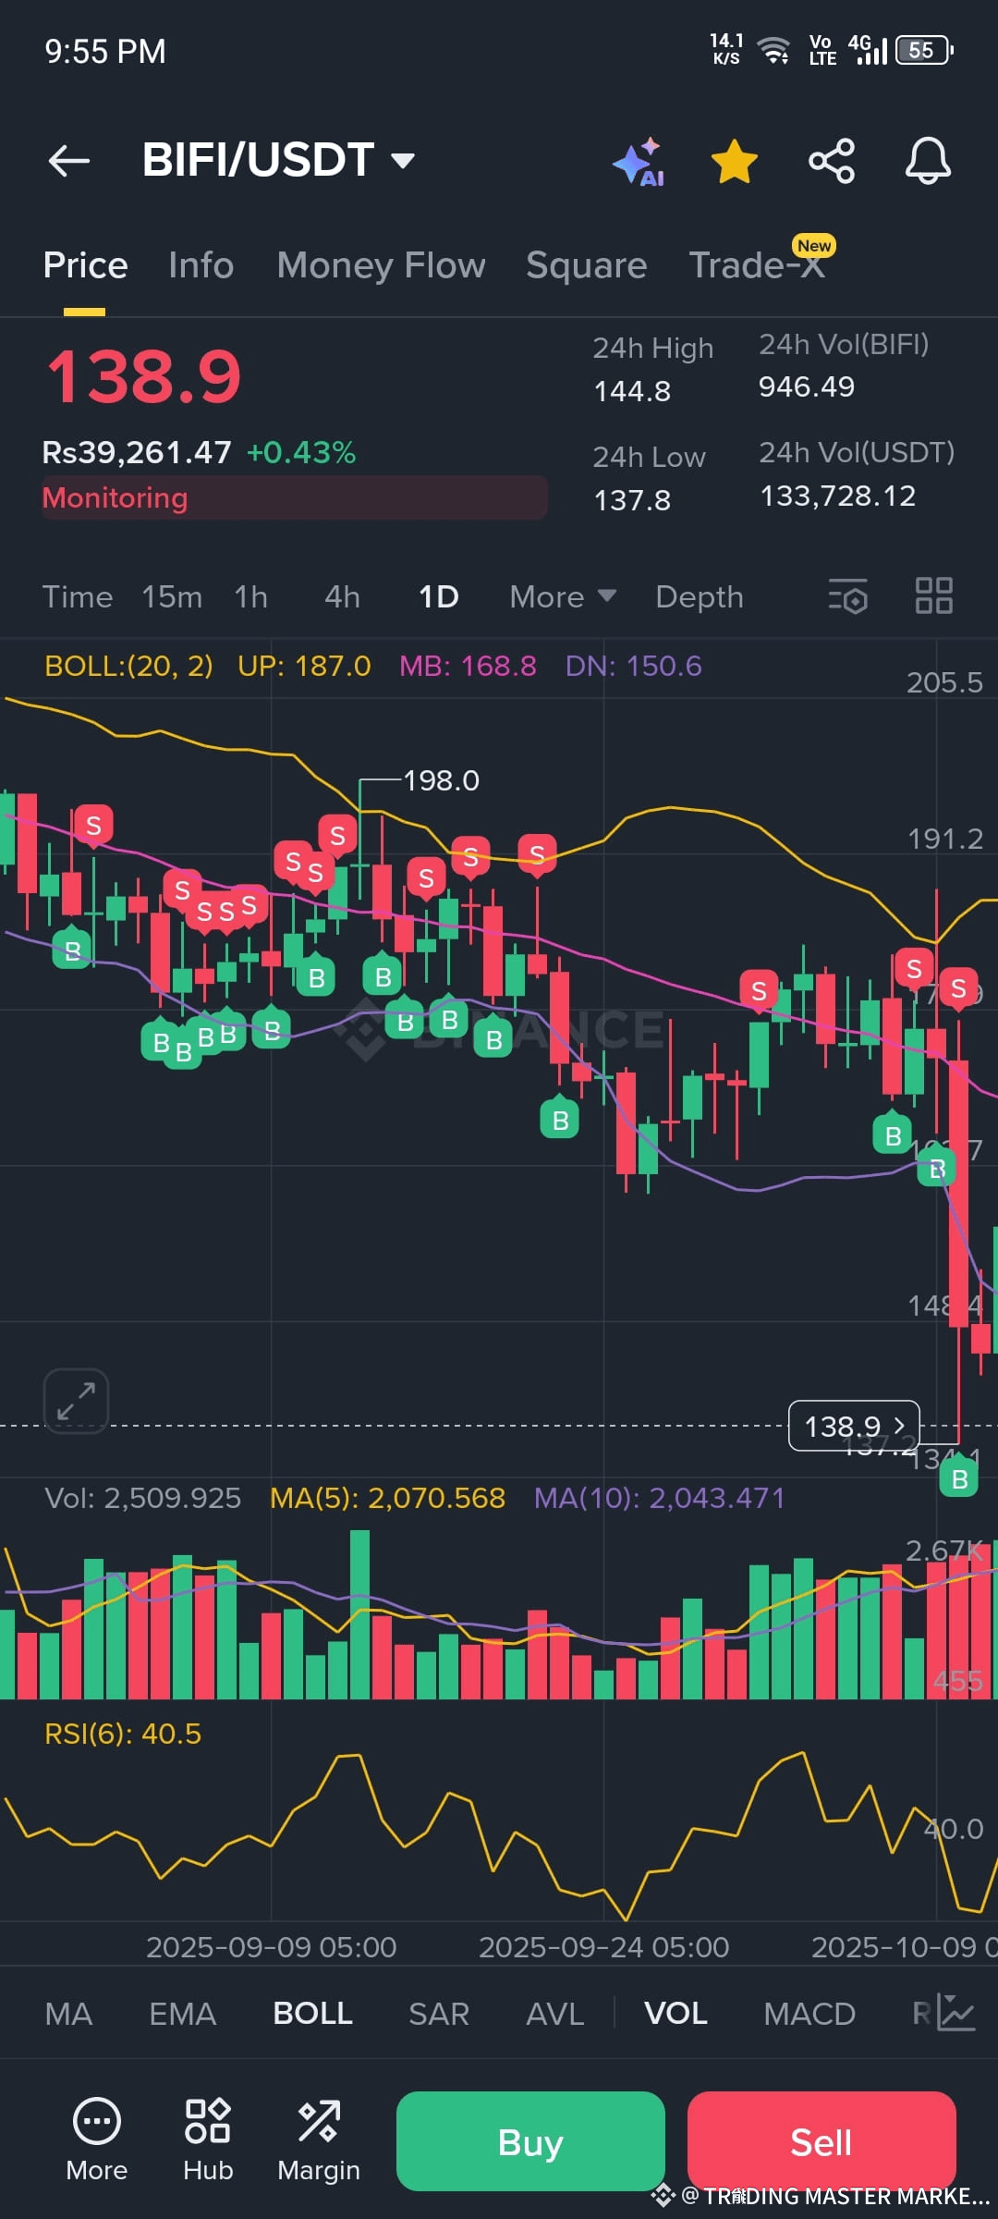Switch to the Price tab

[x=85, y=265]
